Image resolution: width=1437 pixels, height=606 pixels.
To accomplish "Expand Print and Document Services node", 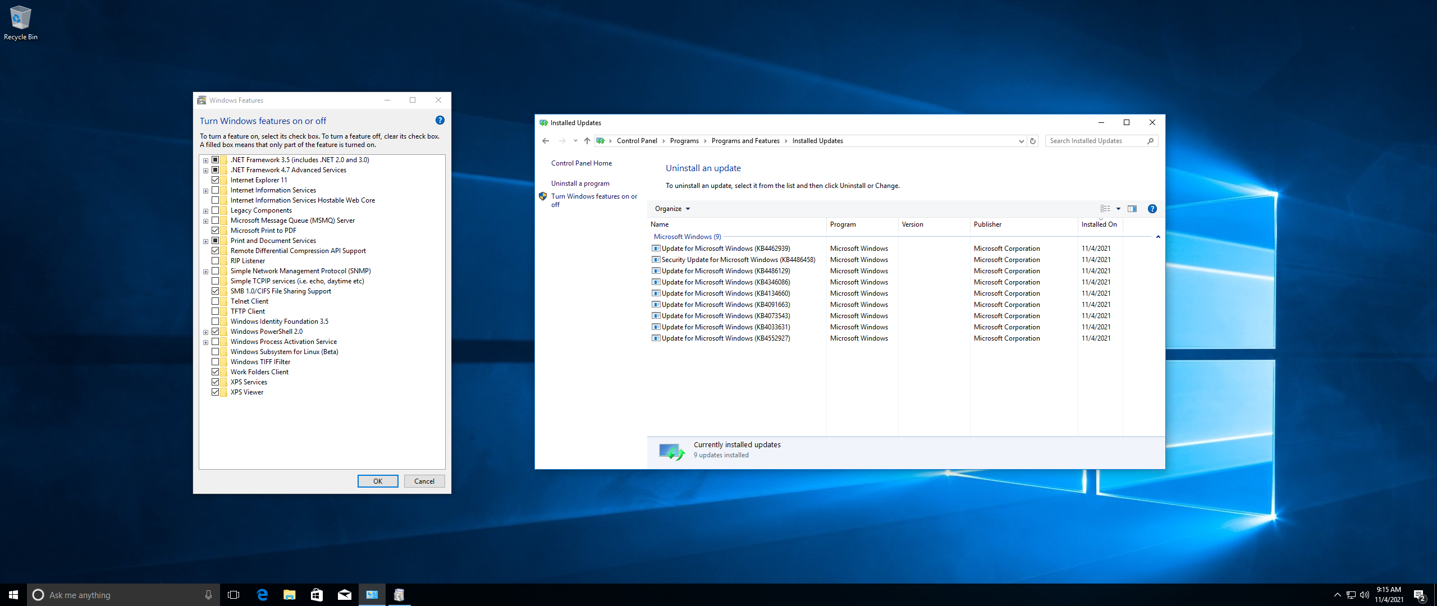I will pos(205,241).
